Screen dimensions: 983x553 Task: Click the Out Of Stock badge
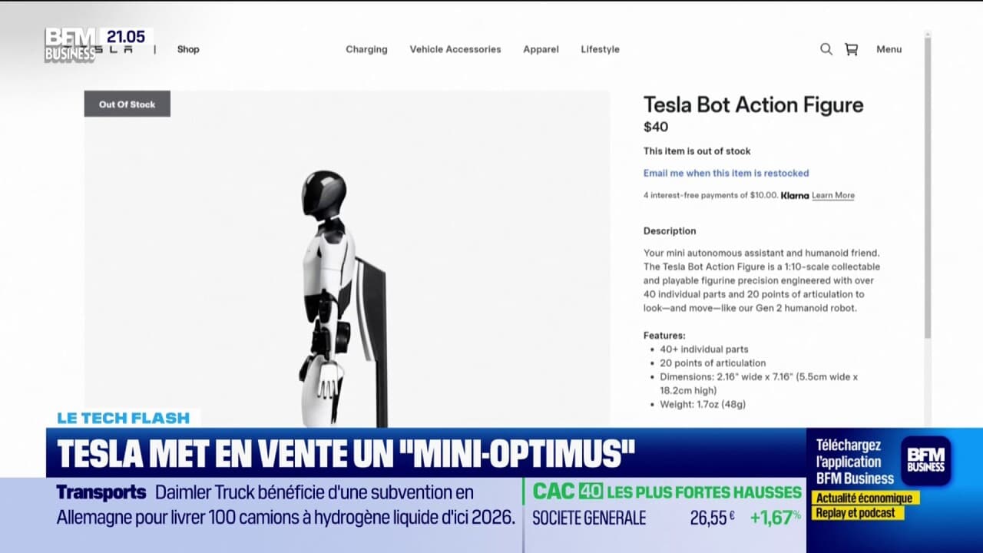click(x=127, y=104)
